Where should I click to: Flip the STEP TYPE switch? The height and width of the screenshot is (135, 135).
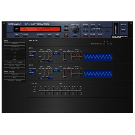tap(34, 89)
